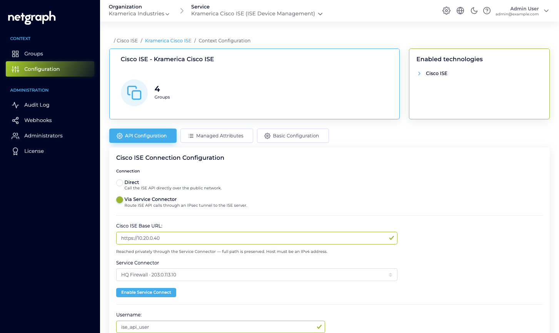Click the Username input field
This screenshot has width=559, height=333.
[220, 327]
